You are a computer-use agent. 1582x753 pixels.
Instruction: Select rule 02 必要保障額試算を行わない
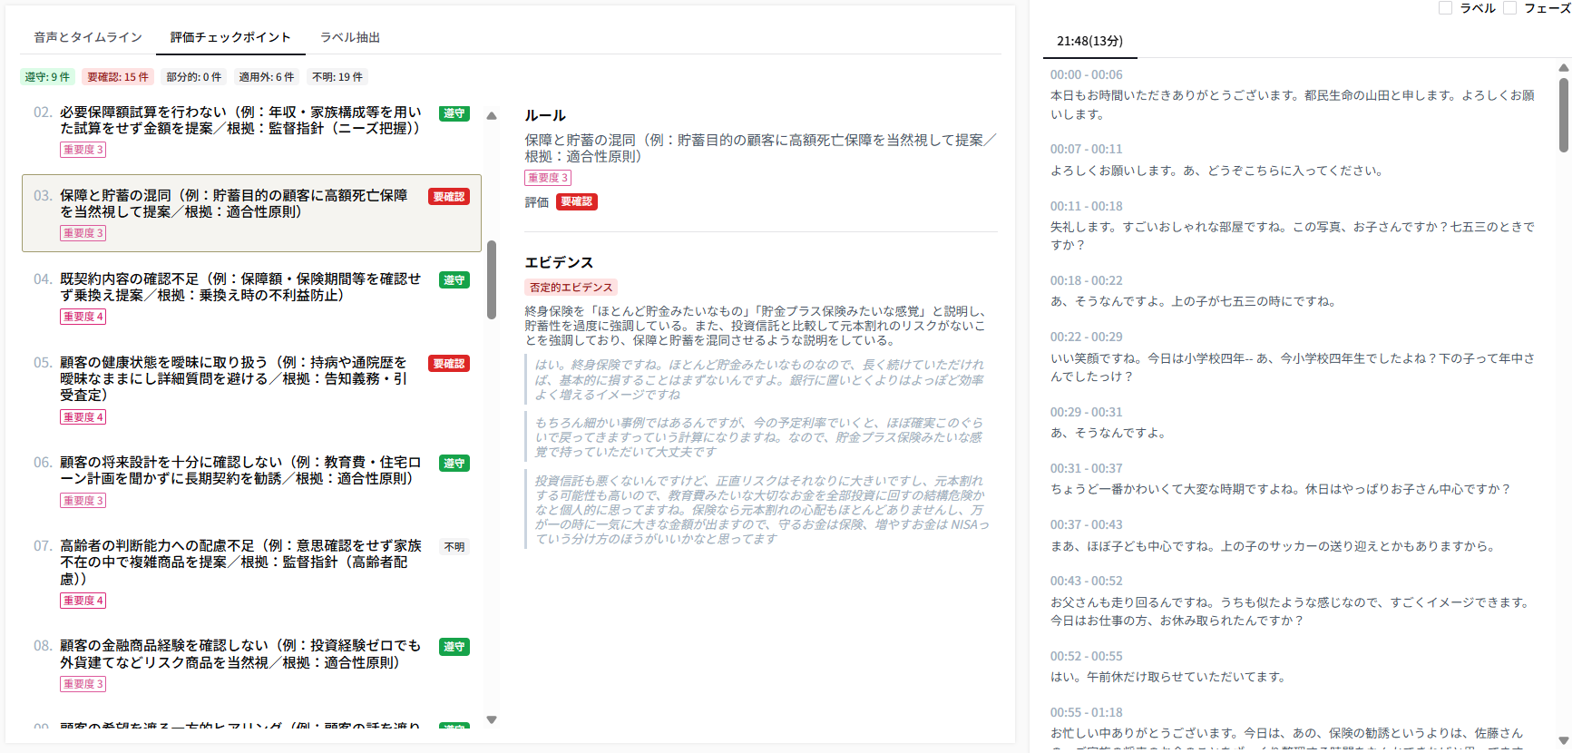pos(240,121)
